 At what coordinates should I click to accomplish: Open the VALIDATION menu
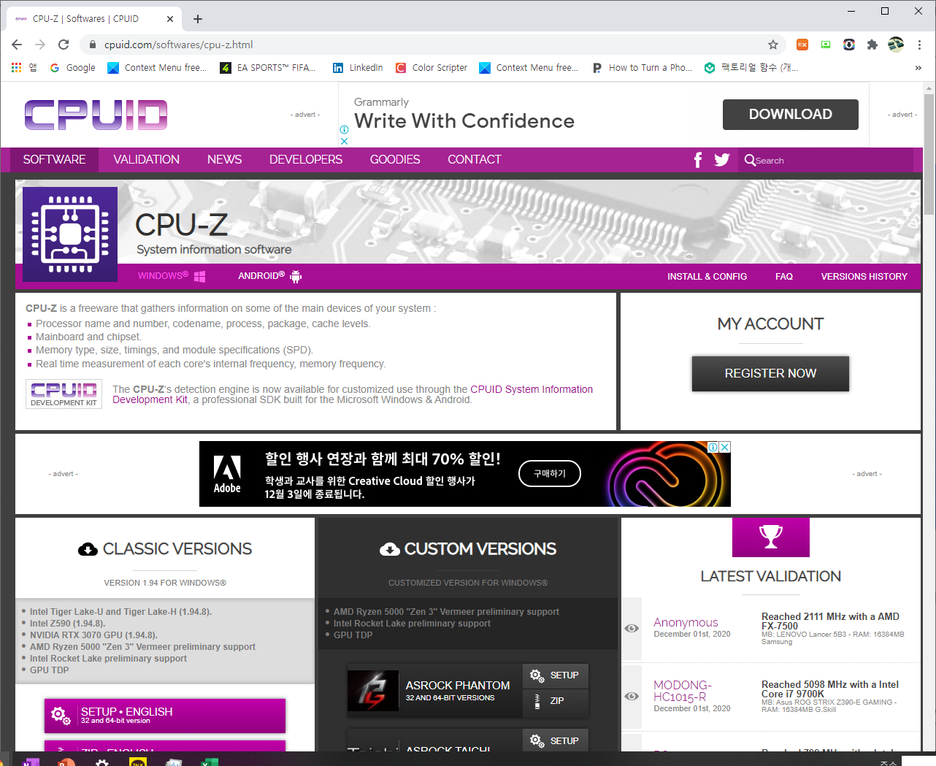coord(147,160)
